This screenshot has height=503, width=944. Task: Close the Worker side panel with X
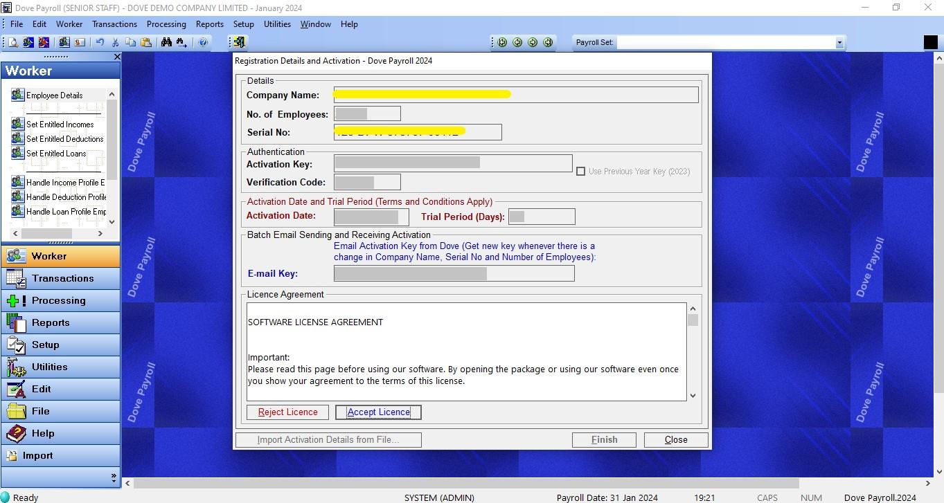pyautogui.click(x=116, y=57)
